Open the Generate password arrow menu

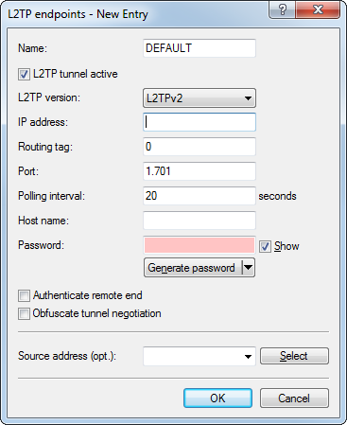249,268
